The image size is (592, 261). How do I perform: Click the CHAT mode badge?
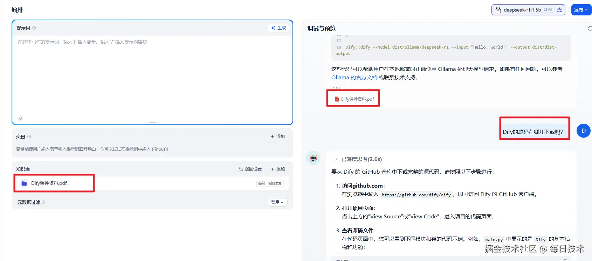tap(548, 10)
